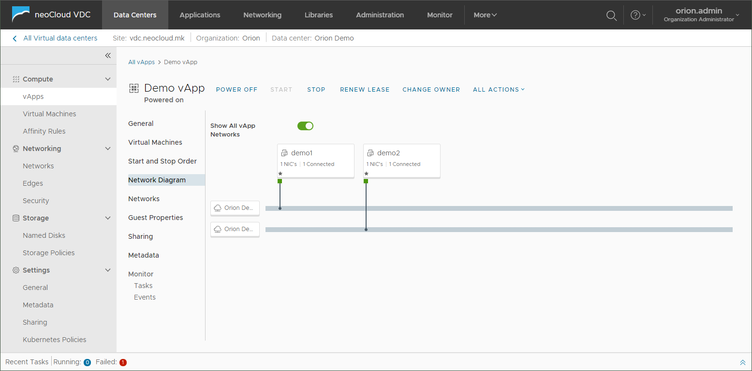
Task: Click the Recent Tasks label
Action: 27,362
